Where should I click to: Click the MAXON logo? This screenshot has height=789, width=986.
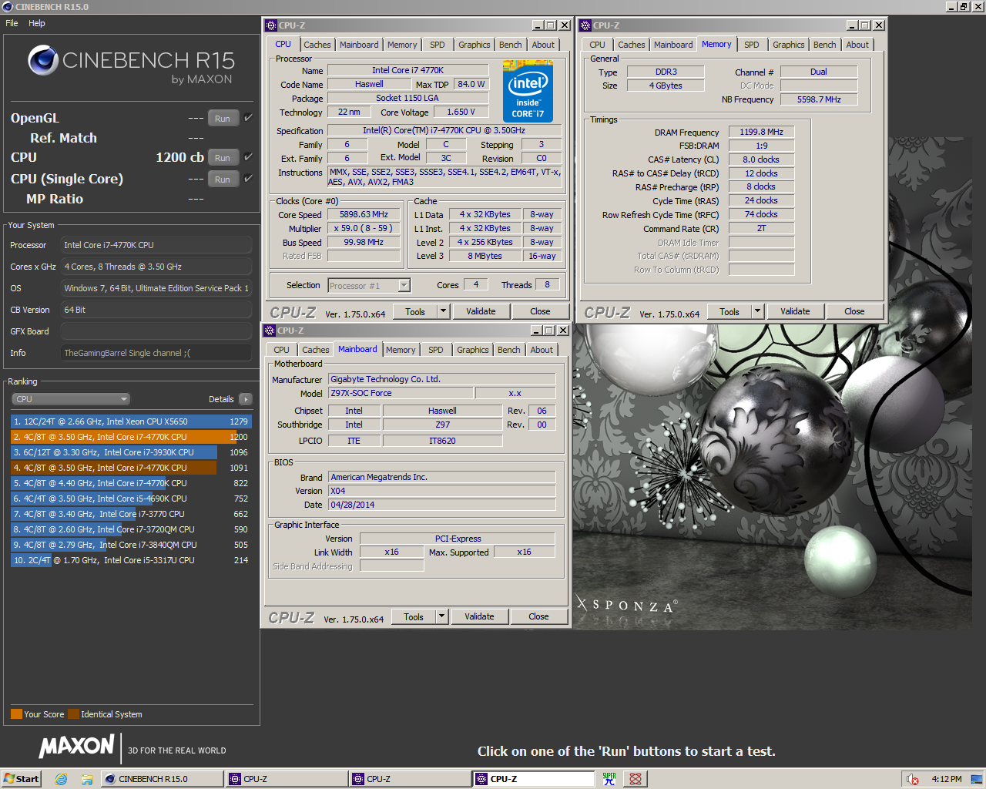(76, 746)
